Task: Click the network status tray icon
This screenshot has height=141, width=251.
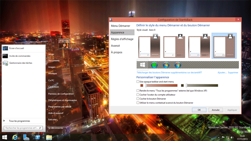Action: tap(228, 137)
